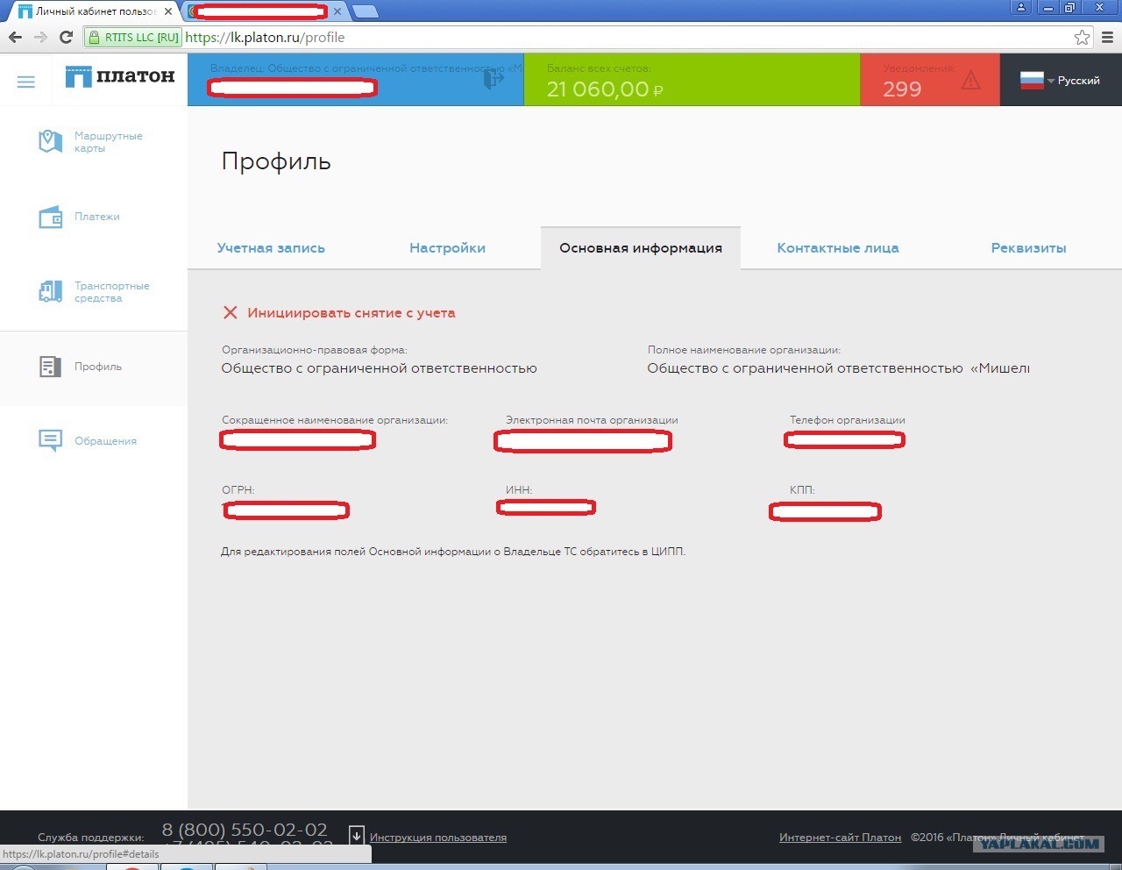Open Обращения chat icon
The image size is (1122, 870).
(x=51, y=440)
